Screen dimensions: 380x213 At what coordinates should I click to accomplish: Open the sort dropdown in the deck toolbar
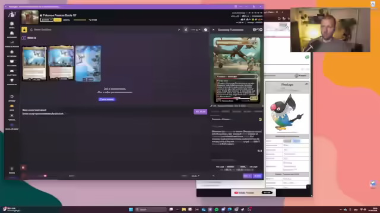[x=195, y=30]
